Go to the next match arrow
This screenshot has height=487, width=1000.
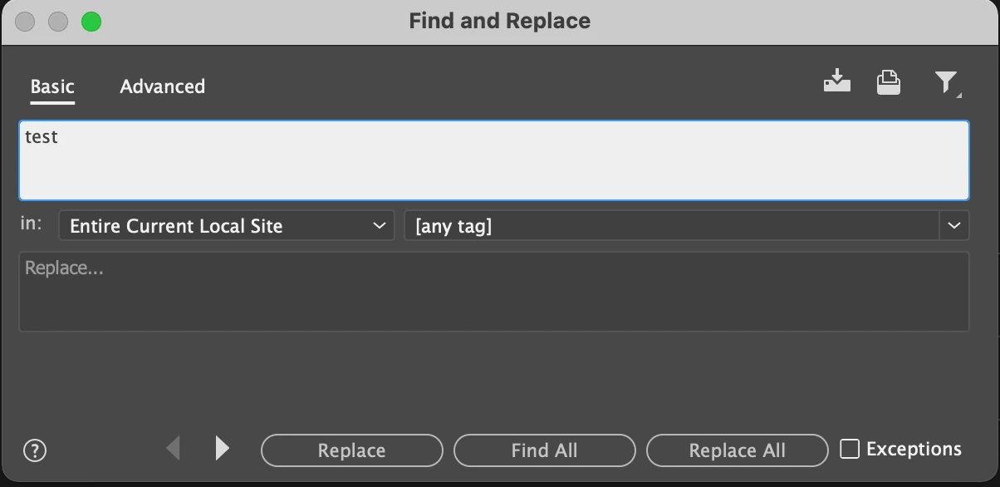click(x=222, y=449)
